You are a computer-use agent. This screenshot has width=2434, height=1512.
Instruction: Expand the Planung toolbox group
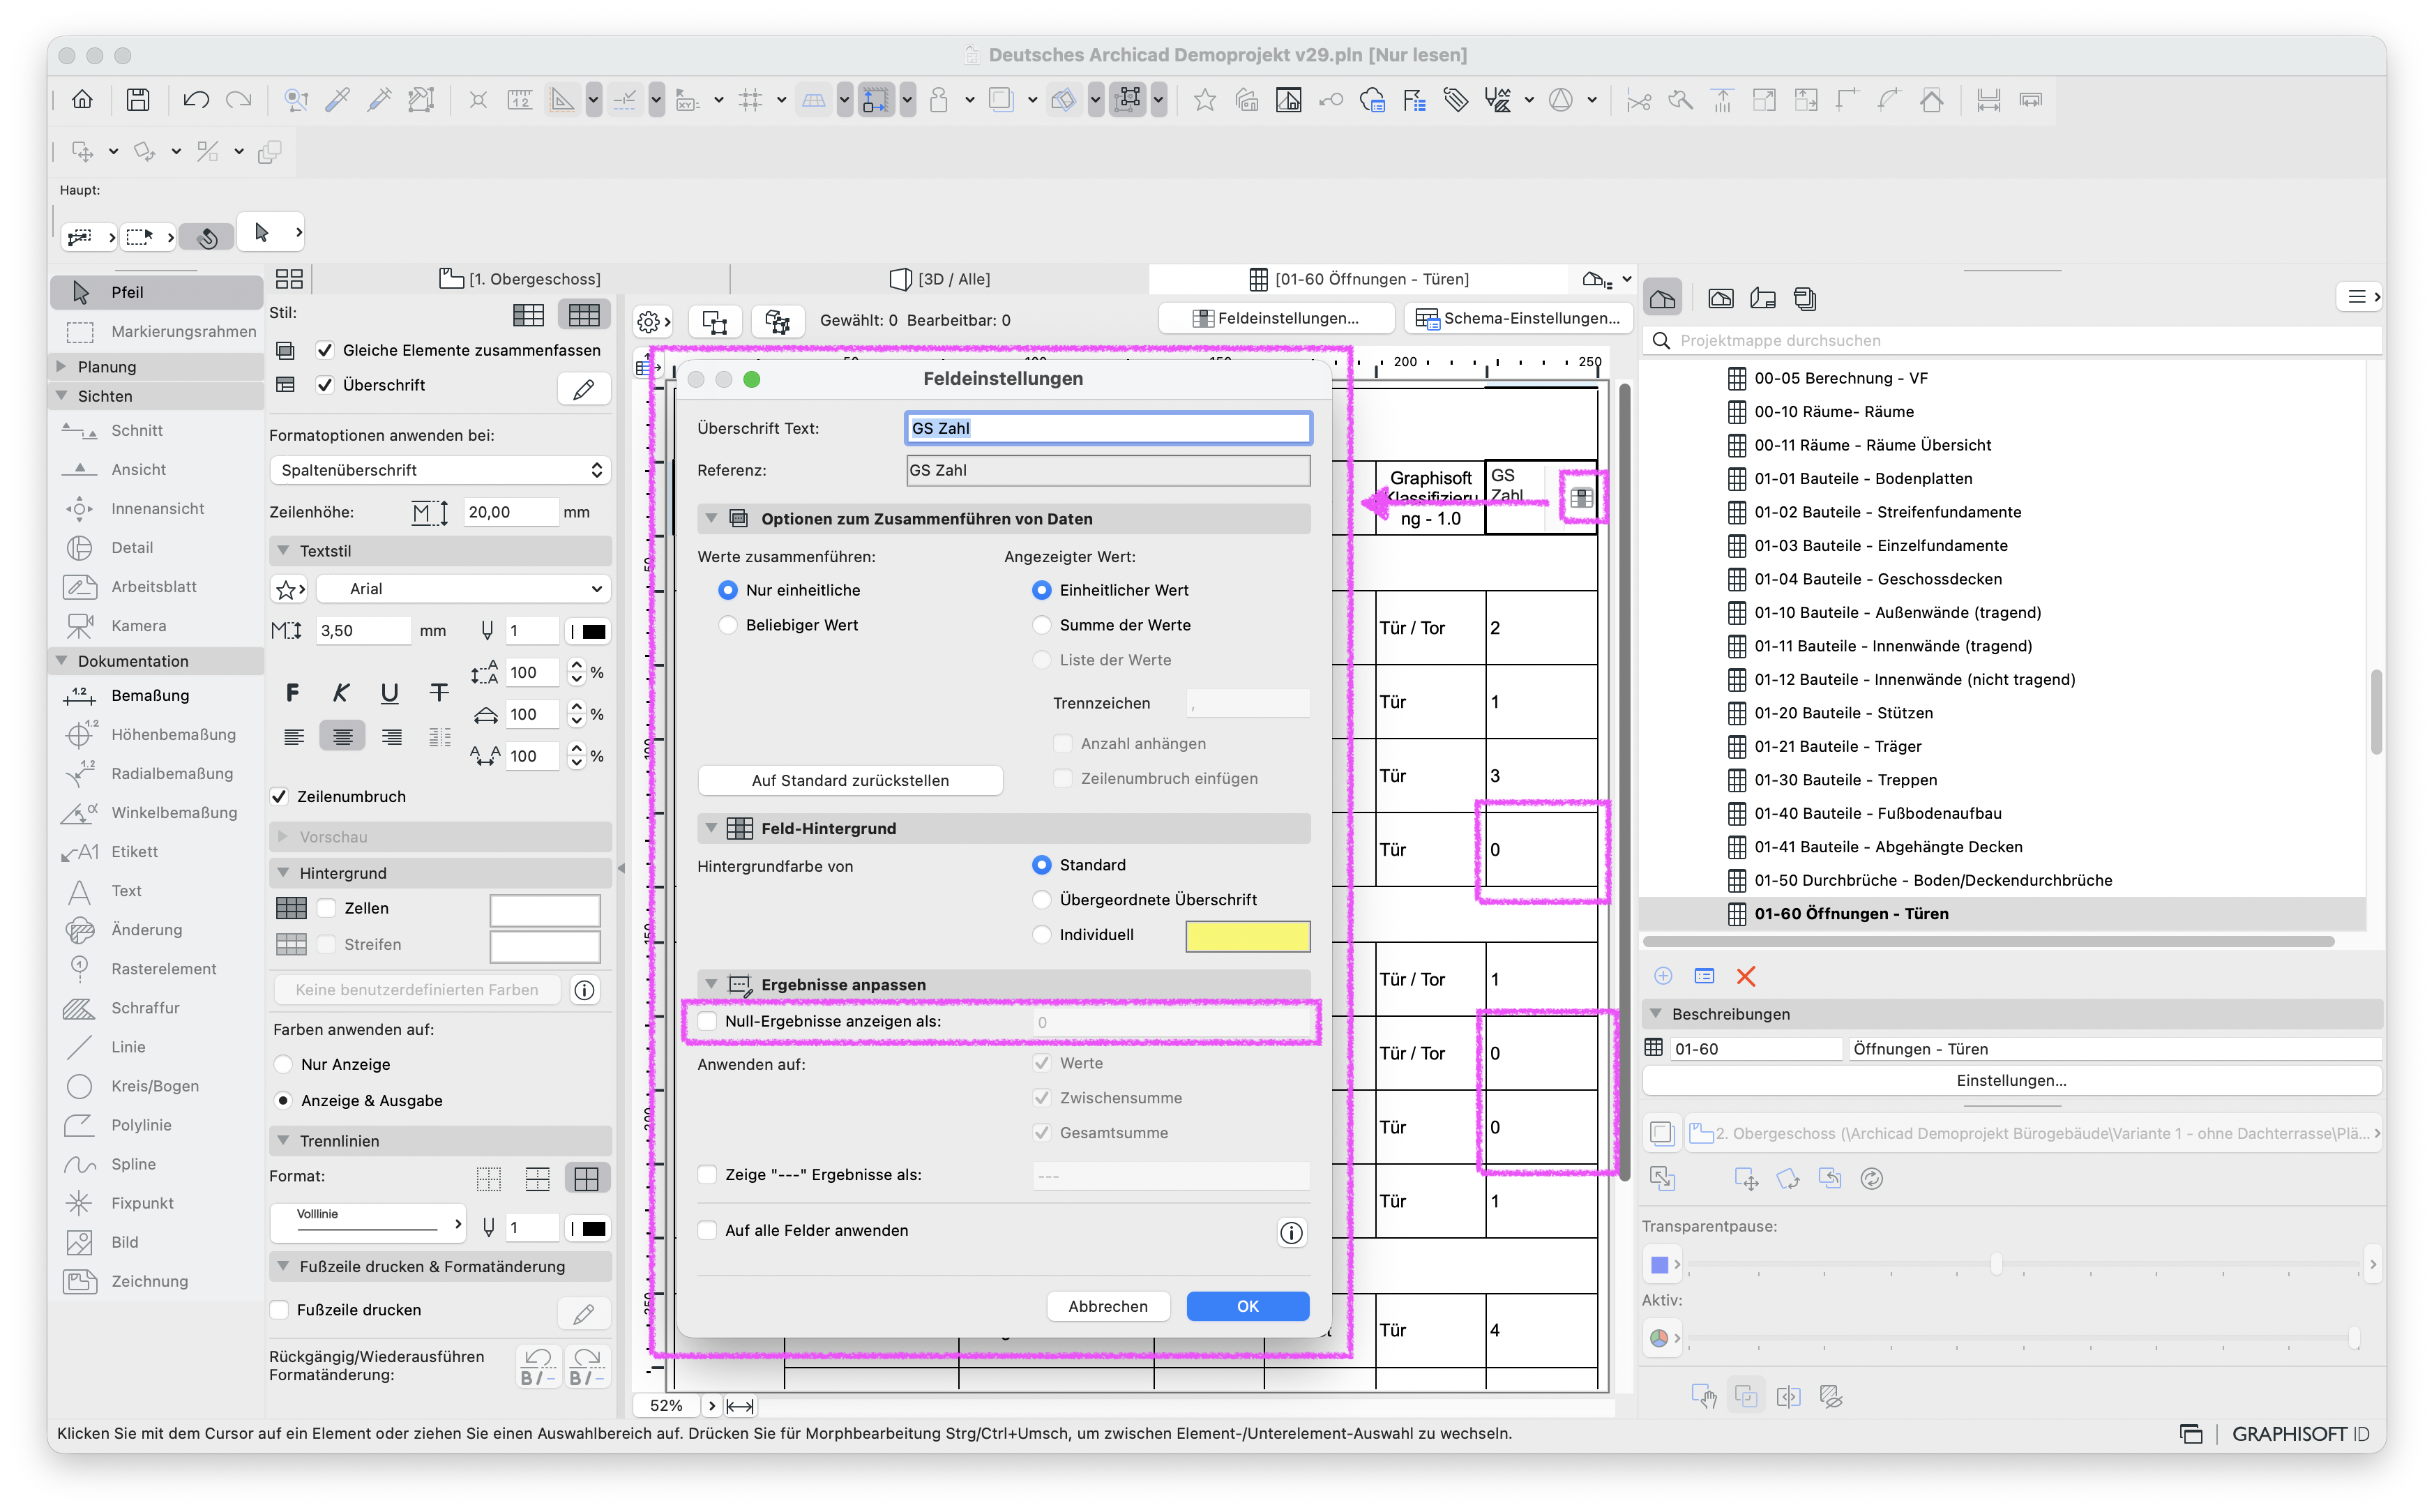click(x=62, y=366)
